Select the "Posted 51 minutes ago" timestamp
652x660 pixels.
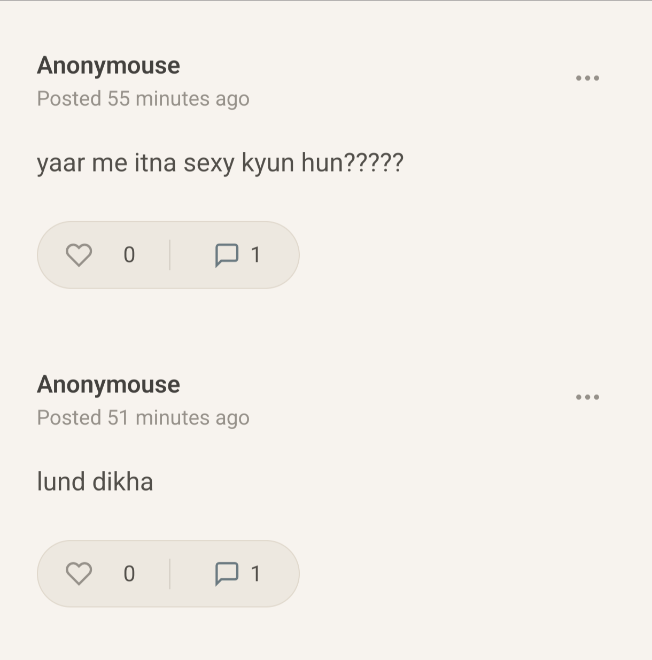(143, 418)
